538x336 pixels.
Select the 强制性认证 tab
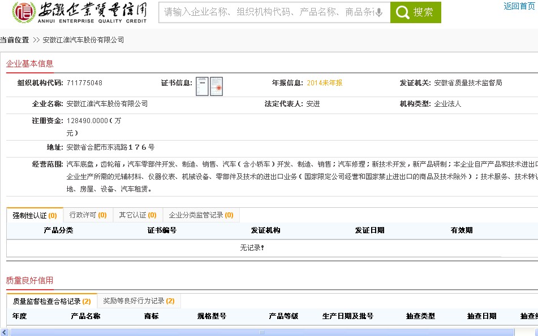(x=35, y=215)
